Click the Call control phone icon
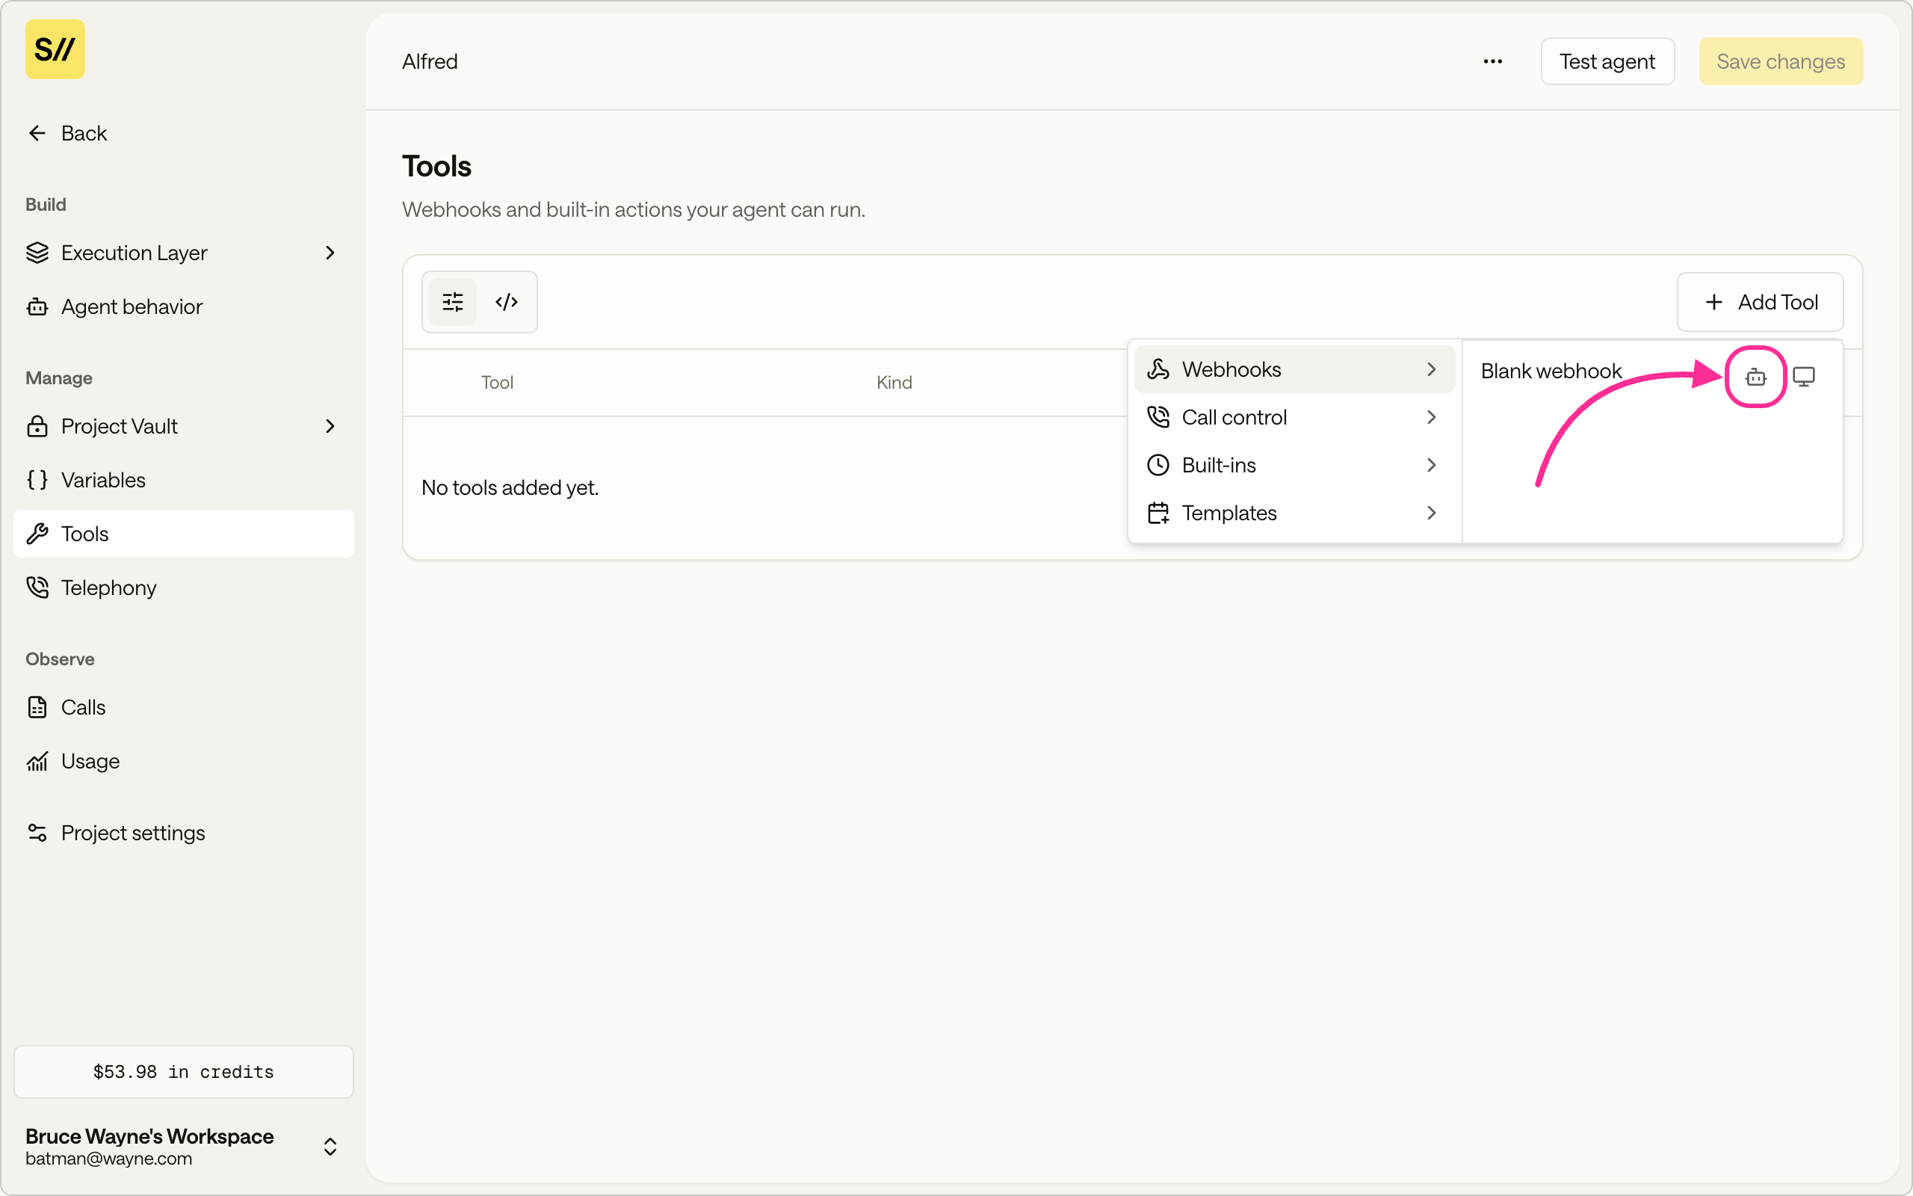Screen dimensions: 1913x1196 (1158, 417)
